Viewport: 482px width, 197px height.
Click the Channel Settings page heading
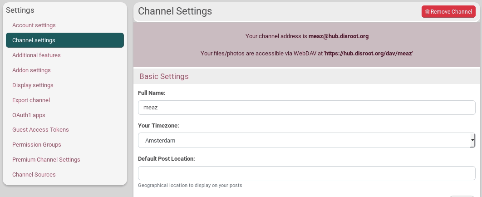click(x=175, y=11)
